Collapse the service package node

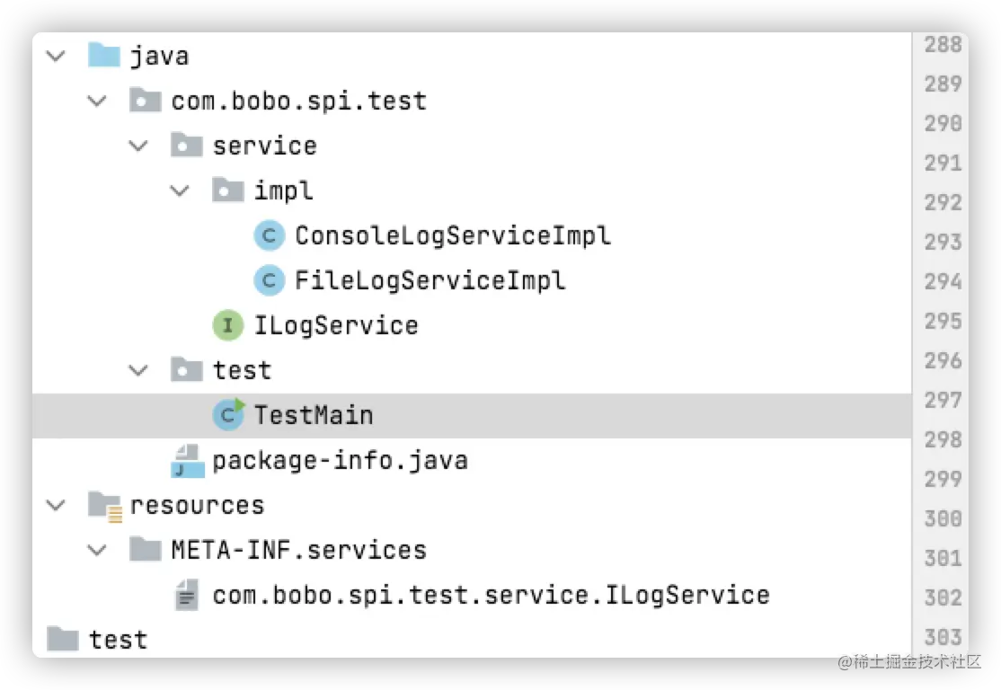click(138, 146)
